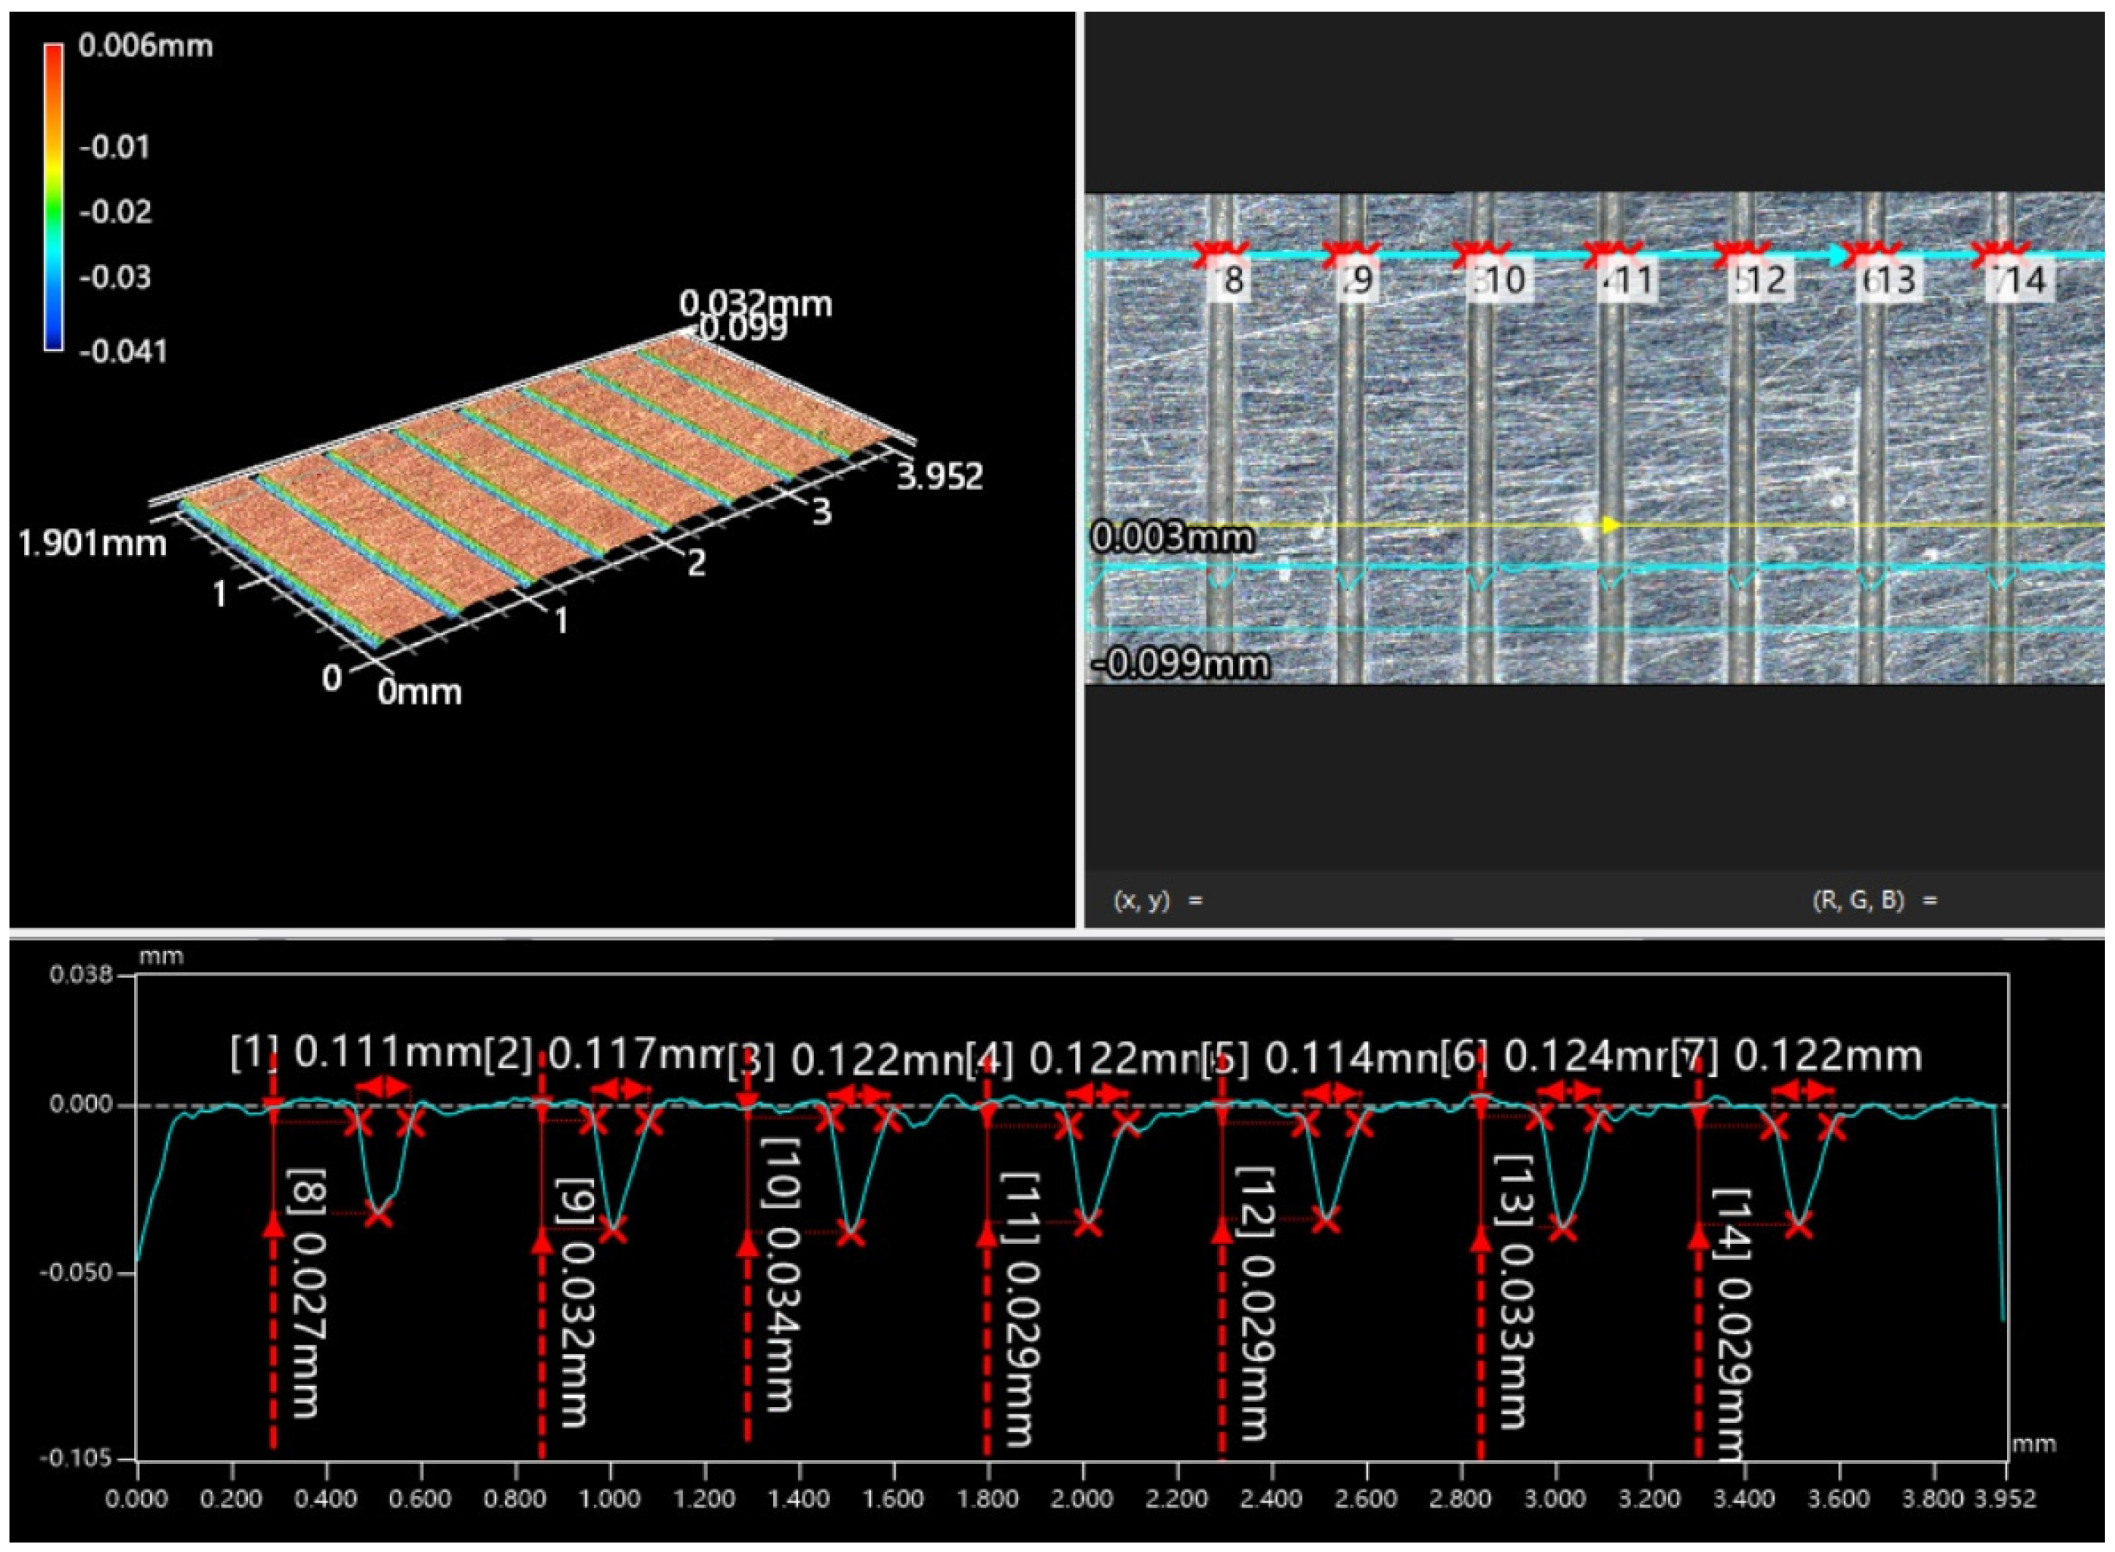The width and height of the screenshot is (2115, 1552).
Task: Click red X at bottom of first groove
Action: click(x=379, y=1214)
